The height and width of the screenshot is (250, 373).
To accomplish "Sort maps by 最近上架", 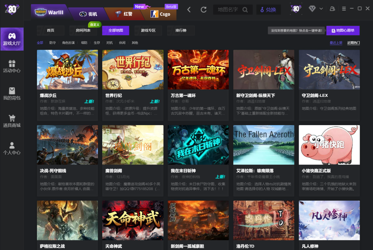I will (x=336, y=43).
